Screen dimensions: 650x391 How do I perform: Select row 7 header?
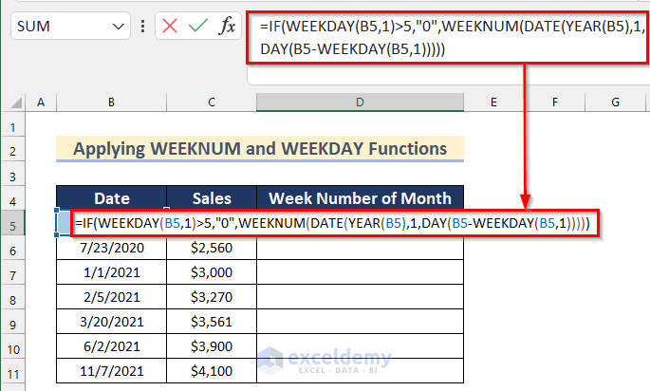(x=14, y=273)
